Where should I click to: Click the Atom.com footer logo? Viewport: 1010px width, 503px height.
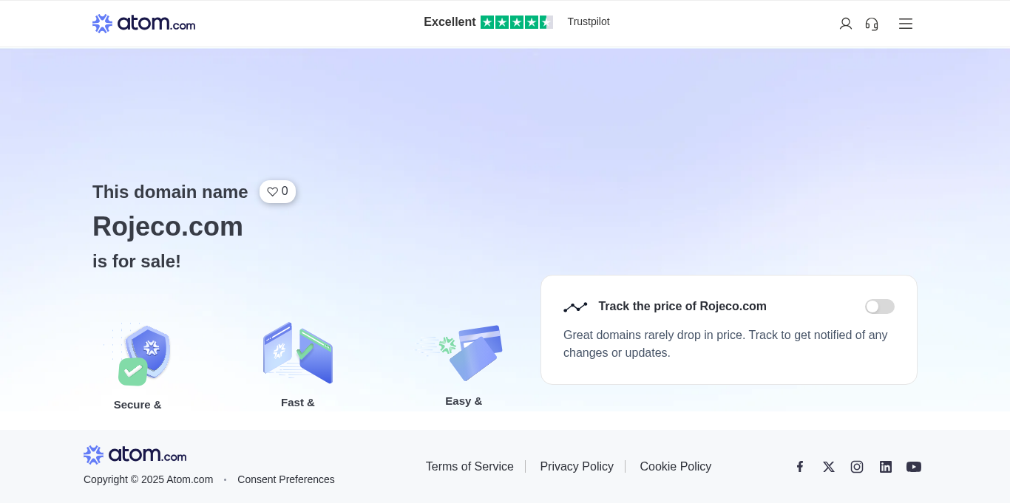135,455
